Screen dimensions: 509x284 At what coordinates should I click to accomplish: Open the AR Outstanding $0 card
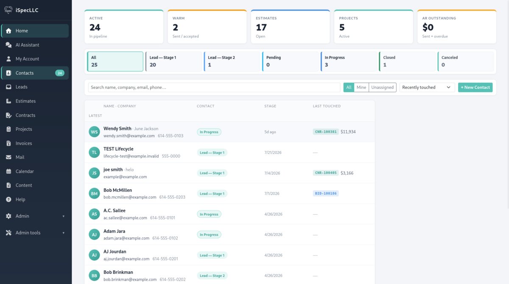click(457, 27)
